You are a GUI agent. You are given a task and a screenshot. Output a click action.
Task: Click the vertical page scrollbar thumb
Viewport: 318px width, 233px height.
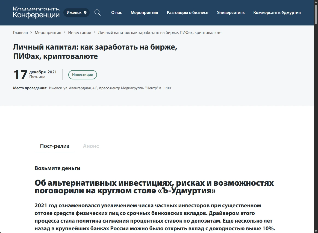click(x=316, y=14)
